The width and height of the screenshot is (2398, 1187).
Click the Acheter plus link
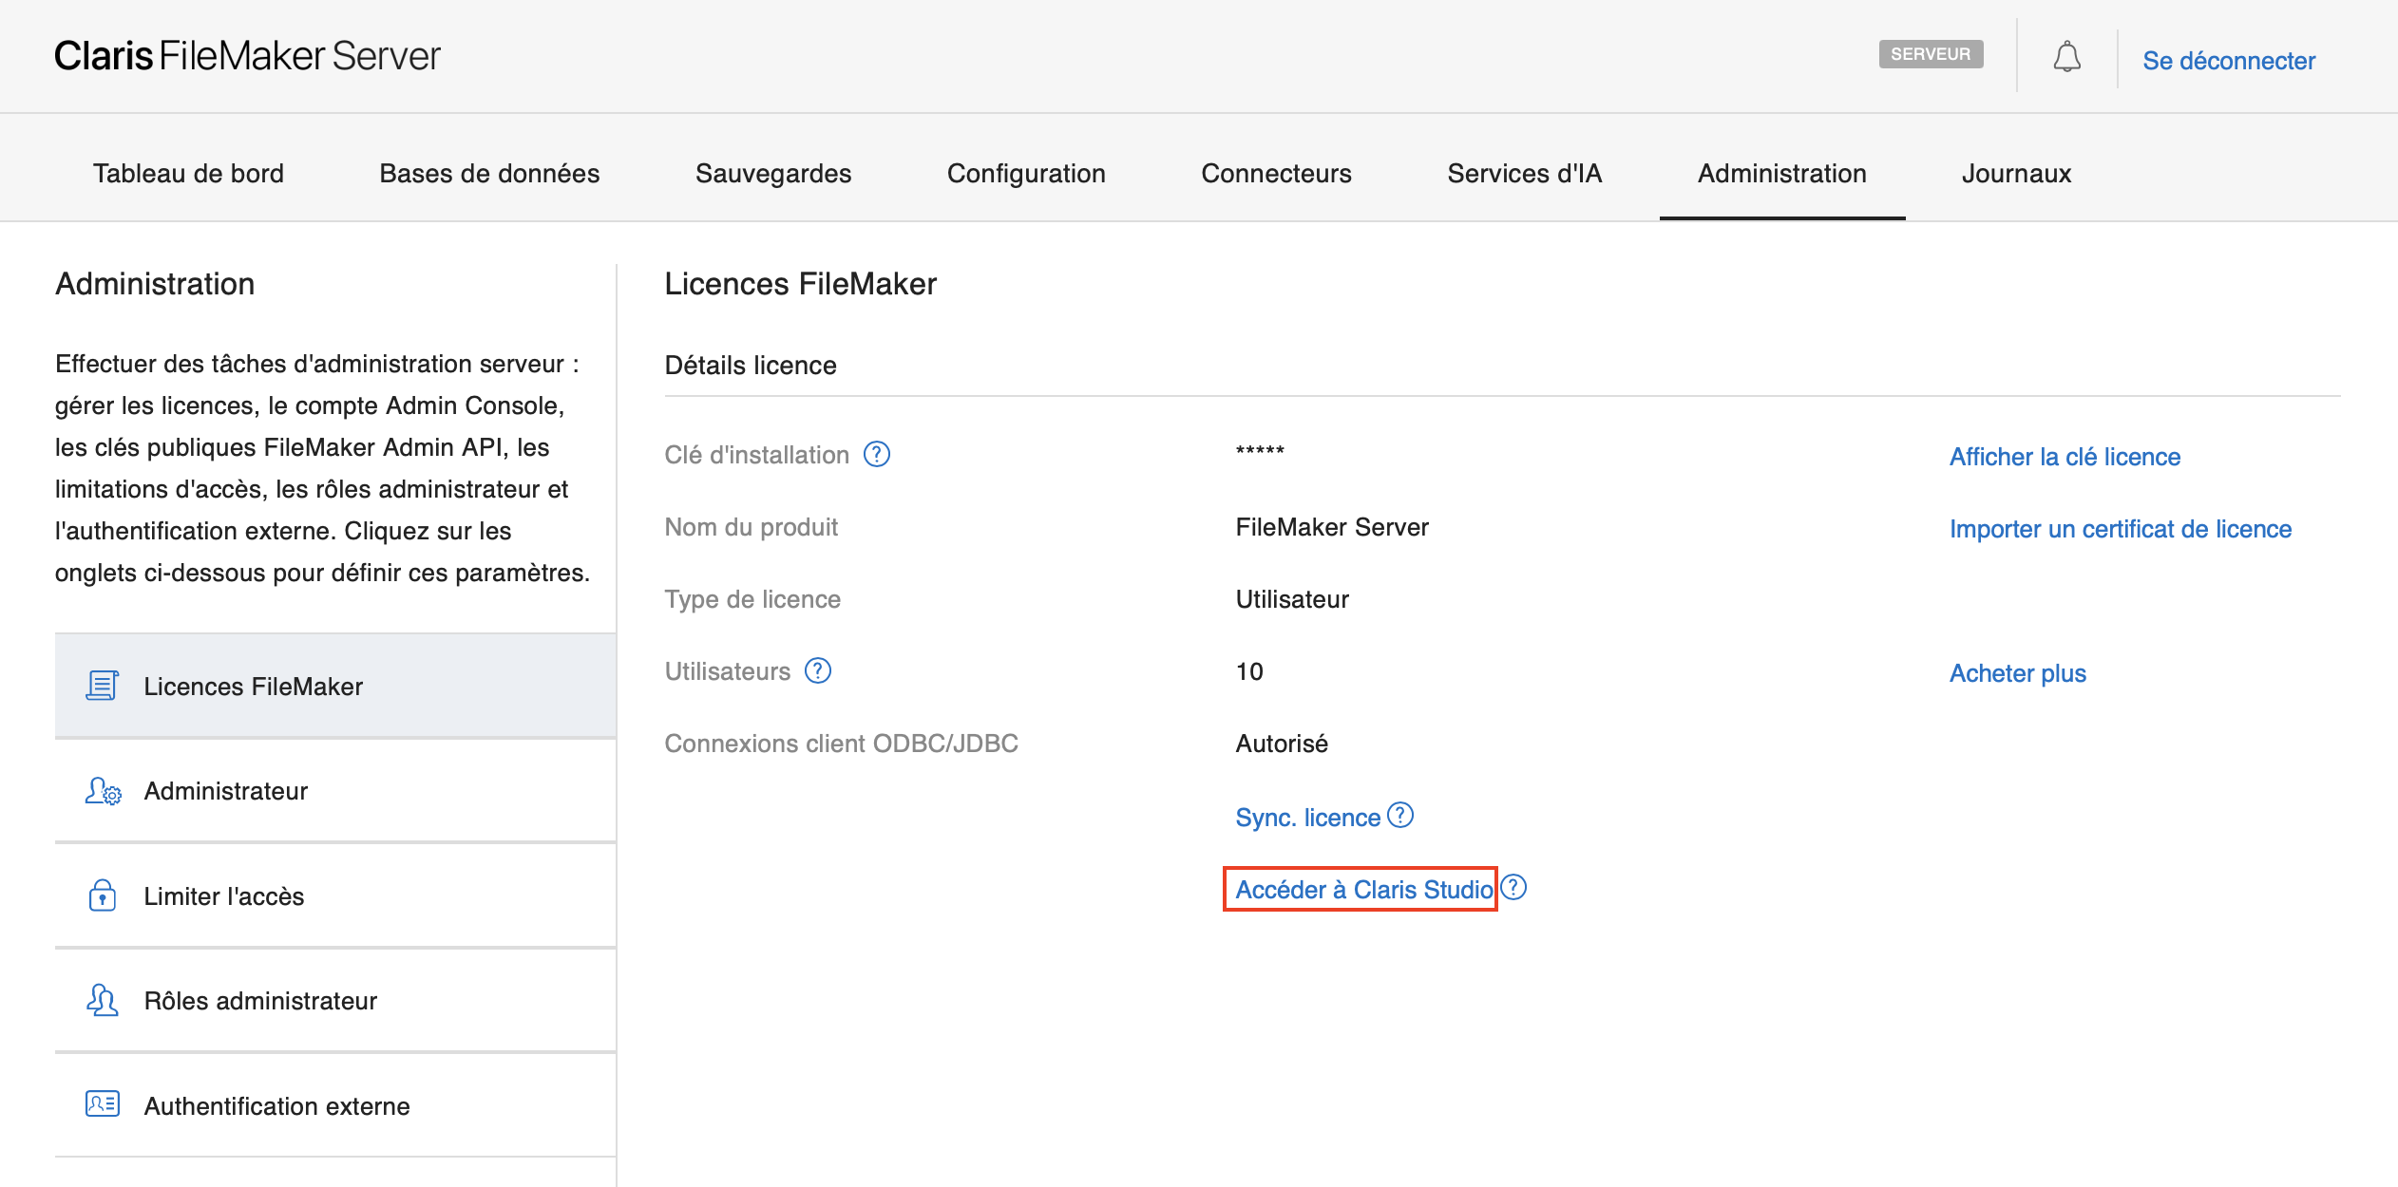[2017, 673]
